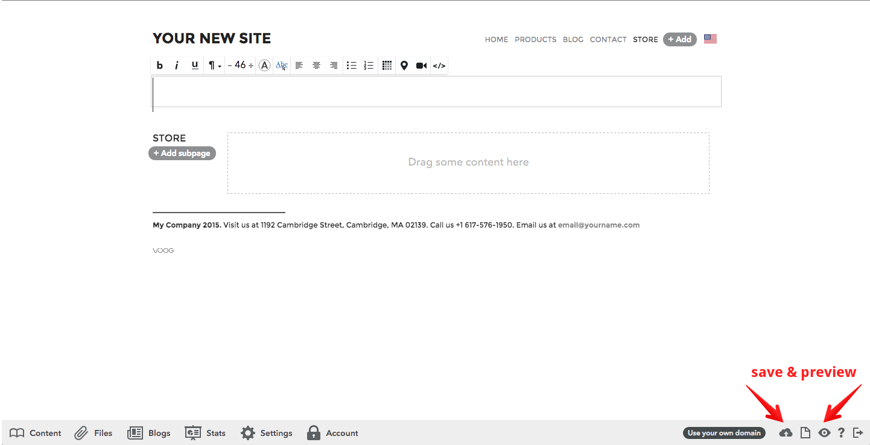870x445 pixels.
Task: Select the STORE menu item
Action: 646,39
